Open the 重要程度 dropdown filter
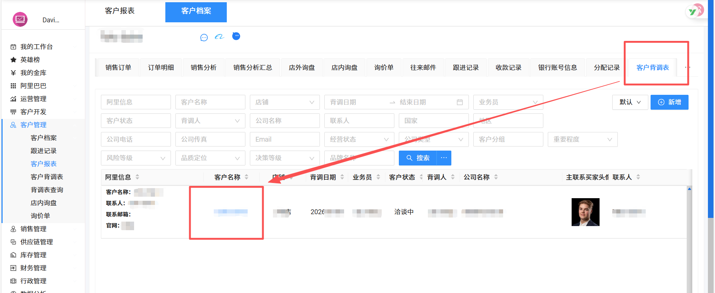The height and width of the screenshot is (293, 715). point(583,139)
